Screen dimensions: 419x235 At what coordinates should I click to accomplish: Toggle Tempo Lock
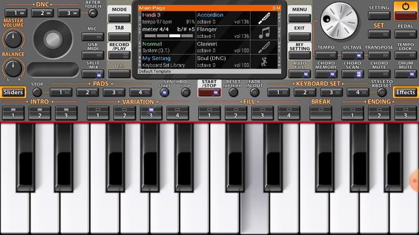[x=405, y=55]
